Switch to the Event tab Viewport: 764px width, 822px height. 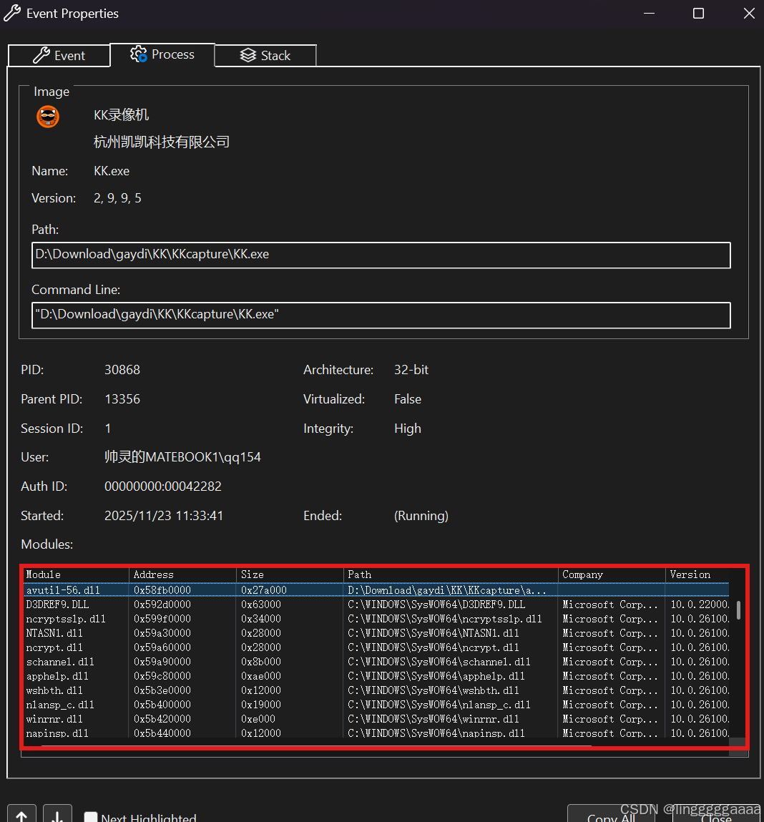[x=59, y=56]
